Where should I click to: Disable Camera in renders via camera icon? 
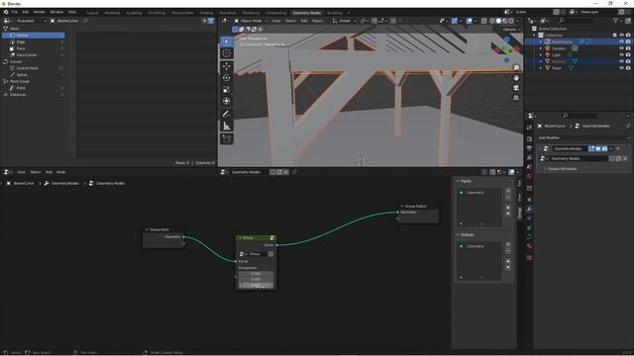coord(628,48)
